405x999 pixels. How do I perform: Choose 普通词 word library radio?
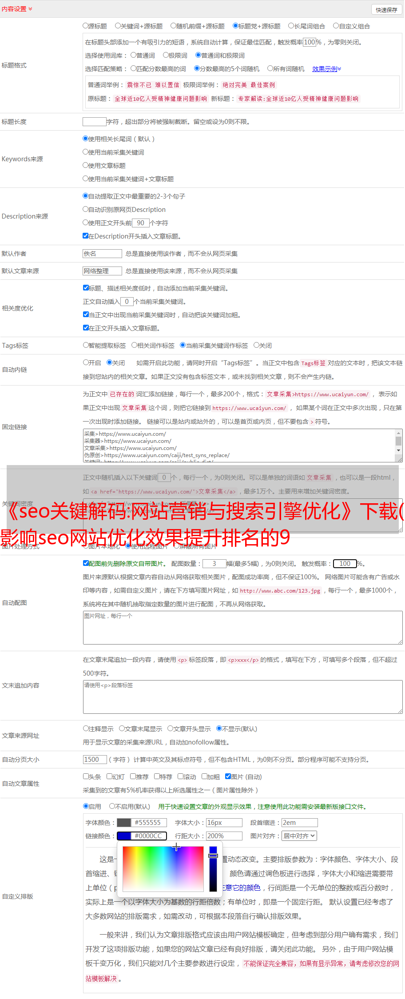click(133, 55)
